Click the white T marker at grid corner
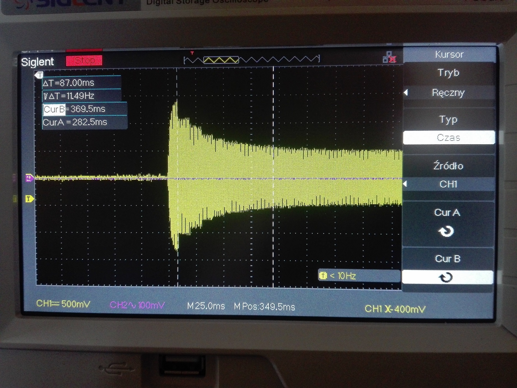 point(39,75)
